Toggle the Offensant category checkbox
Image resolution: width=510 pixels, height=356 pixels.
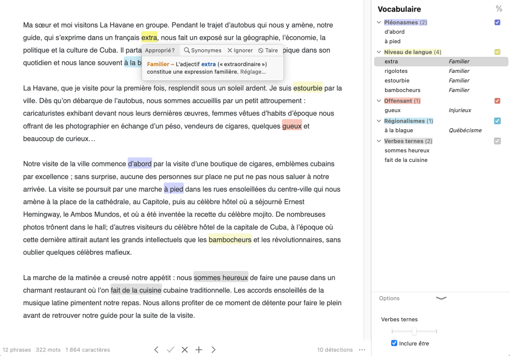(x=497, y=101)
